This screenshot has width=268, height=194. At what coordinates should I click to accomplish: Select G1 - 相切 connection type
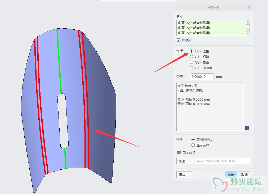[191, 57]
